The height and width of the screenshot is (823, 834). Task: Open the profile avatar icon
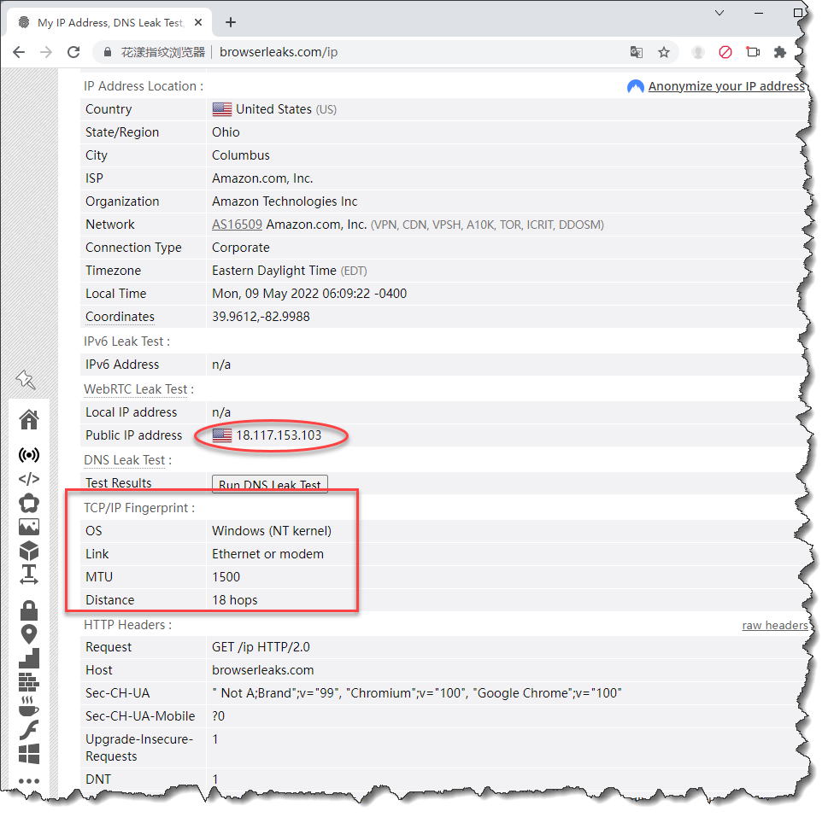tap(698, 52)
